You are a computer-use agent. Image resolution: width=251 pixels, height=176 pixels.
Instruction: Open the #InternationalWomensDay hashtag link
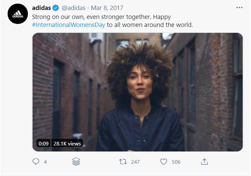pos(68,25)
